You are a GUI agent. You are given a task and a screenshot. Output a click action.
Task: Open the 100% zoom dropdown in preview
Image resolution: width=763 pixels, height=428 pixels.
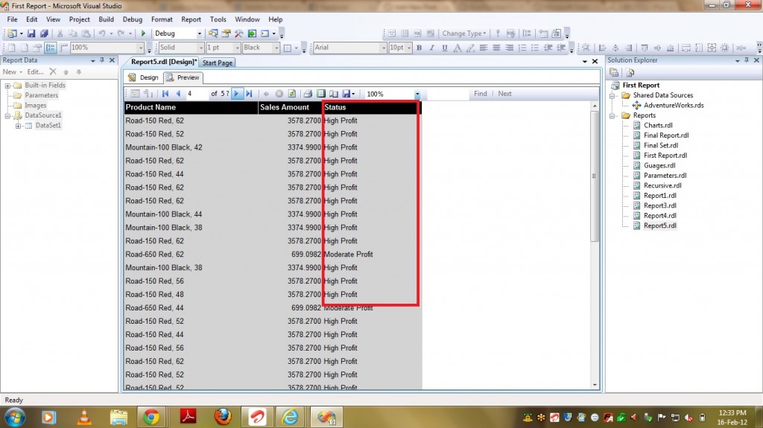(417, 95)
